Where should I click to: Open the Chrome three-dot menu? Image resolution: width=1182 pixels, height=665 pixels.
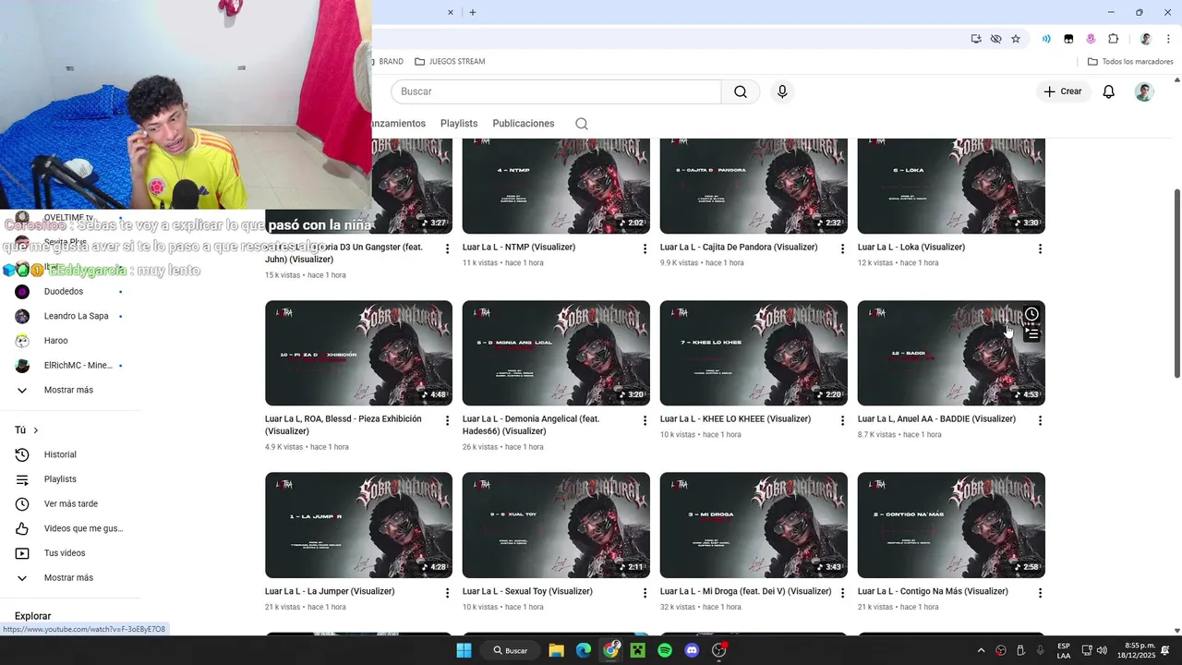coord(1168,39)
